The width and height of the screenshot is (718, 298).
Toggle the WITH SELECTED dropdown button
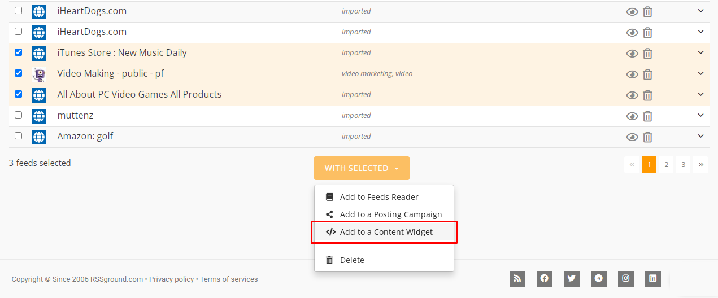[362, 168]
